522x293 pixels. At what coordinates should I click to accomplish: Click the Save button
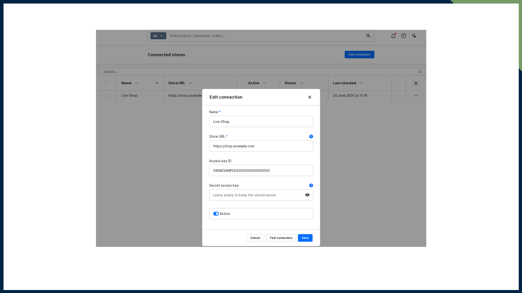(305, 238)
